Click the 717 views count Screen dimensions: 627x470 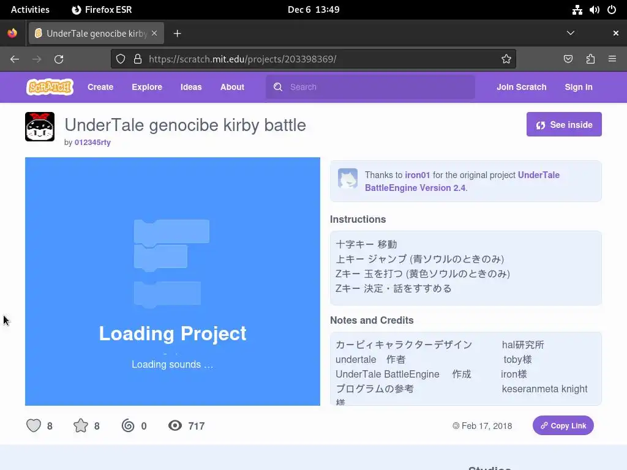197,426
